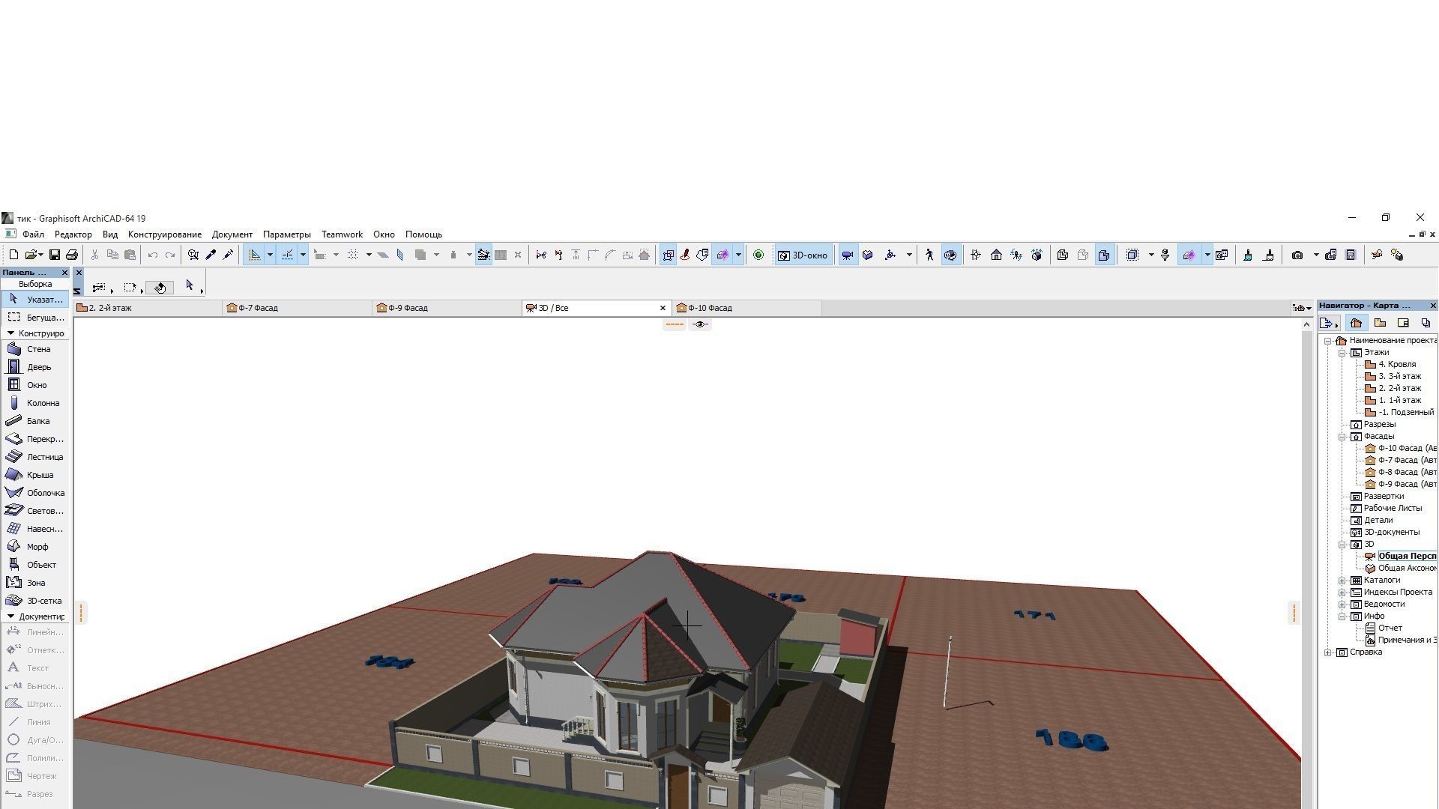Viewport: 1439px width, 809px height.
Task: Open the Файл menu
Action: coord(33,234)
